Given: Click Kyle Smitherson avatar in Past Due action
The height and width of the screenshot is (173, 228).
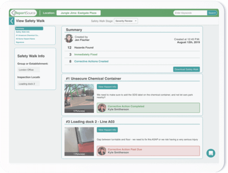Looking at the screenshot, I should click(x=102, y=151).
